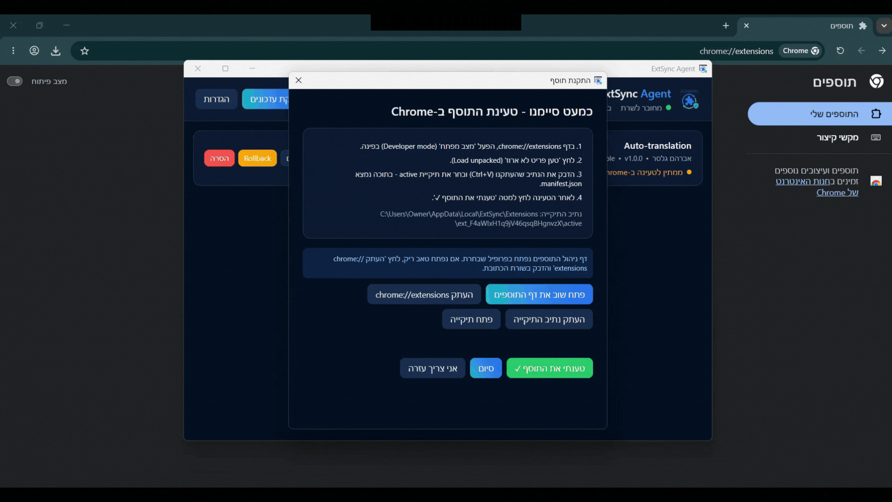The height and width of the screenshot is (502, 892).
Task: Select התוספים שלי in extensions sidebar
Action: pyautogui.click(x=820, y=114)
